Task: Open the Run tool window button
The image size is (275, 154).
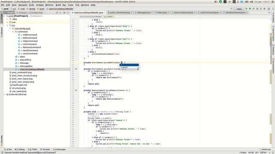Action: 8,149
